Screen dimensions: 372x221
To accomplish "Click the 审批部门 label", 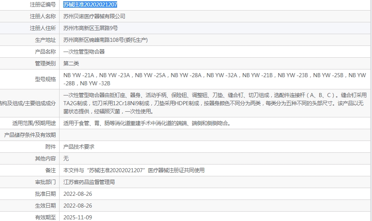I will point(45,182).
